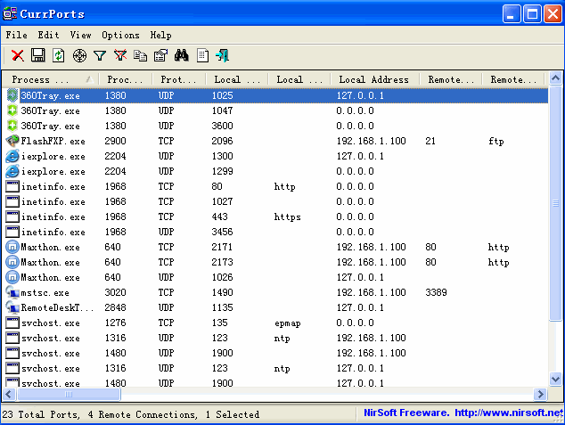This screenshot has height=425, width=565.
Task: Click the HTML report page icon
Action: click(202, 55)
